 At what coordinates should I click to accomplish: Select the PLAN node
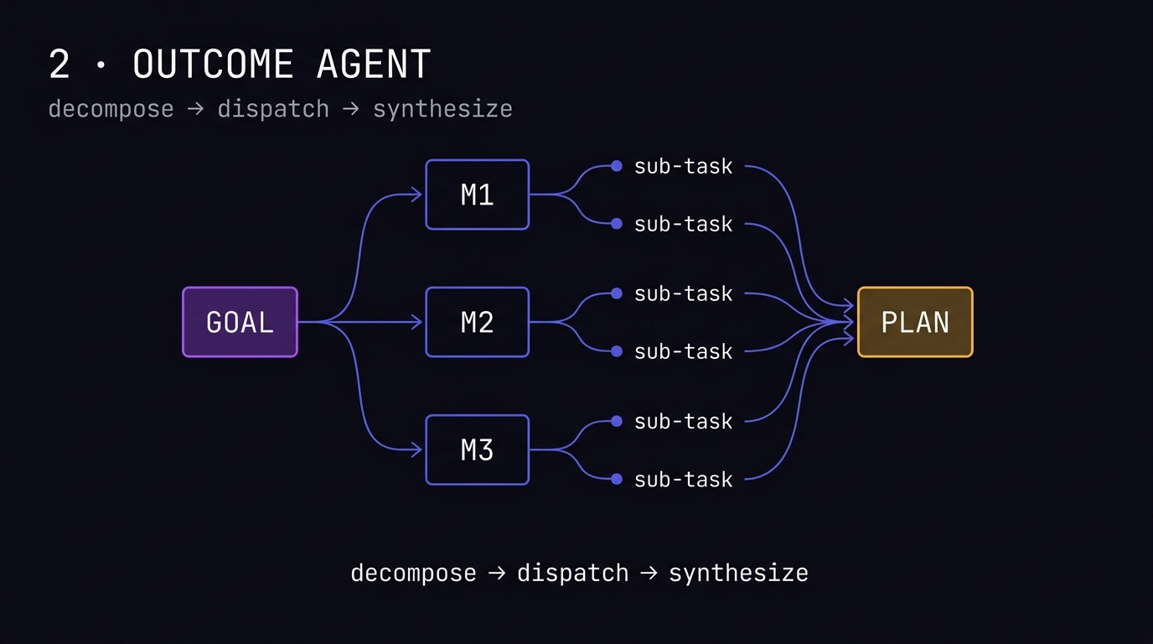[914, 322]
